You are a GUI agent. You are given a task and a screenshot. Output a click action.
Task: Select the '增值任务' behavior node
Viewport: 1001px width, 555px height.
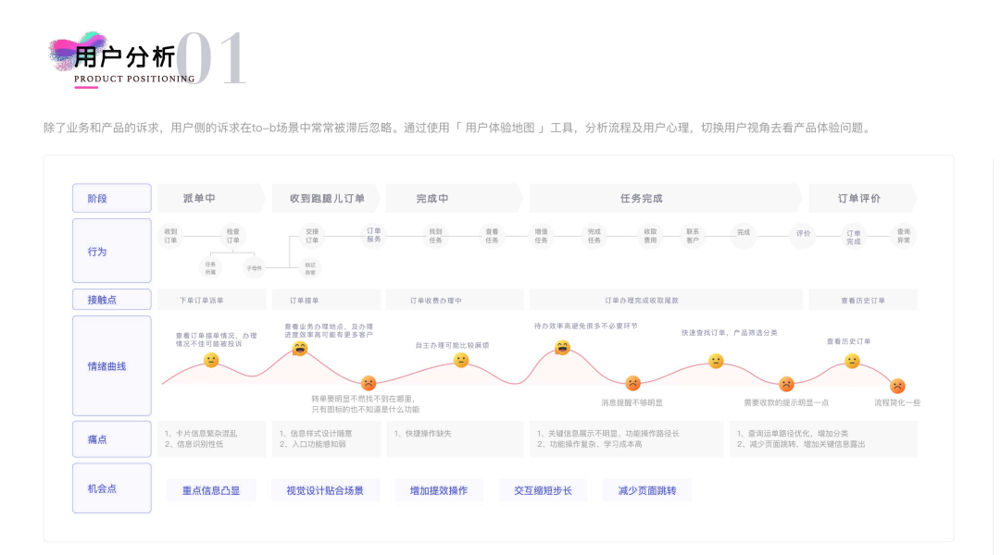point(542,236)
